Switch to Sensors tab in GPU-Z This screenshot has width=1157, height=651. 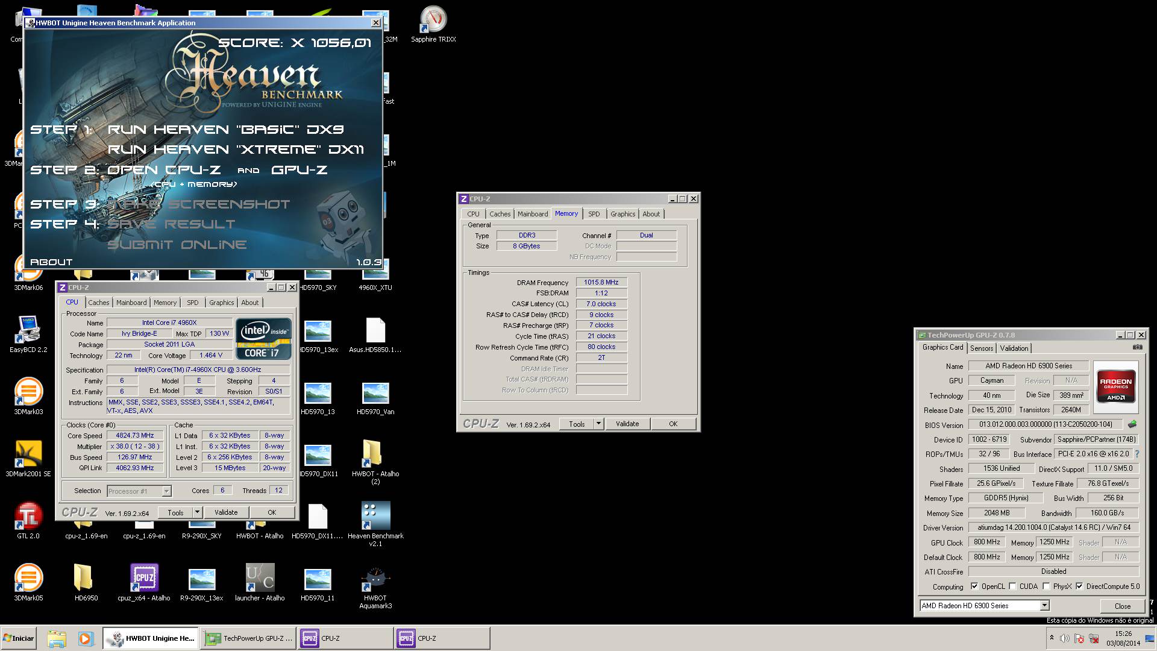tap(982, 348)
